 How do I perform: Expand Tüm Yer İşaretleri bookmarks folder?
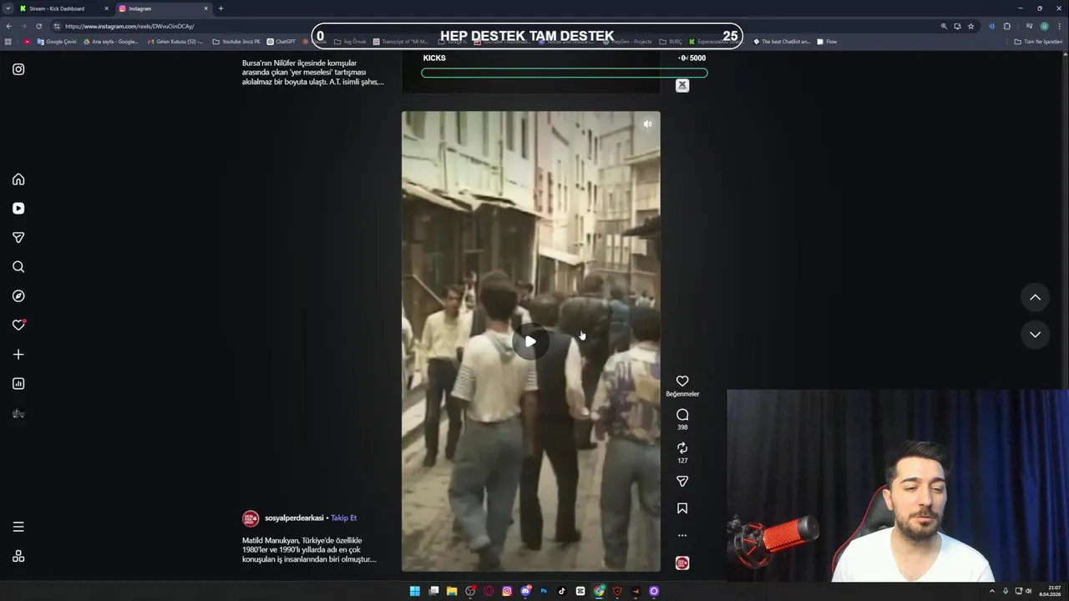coord(1038,42)
